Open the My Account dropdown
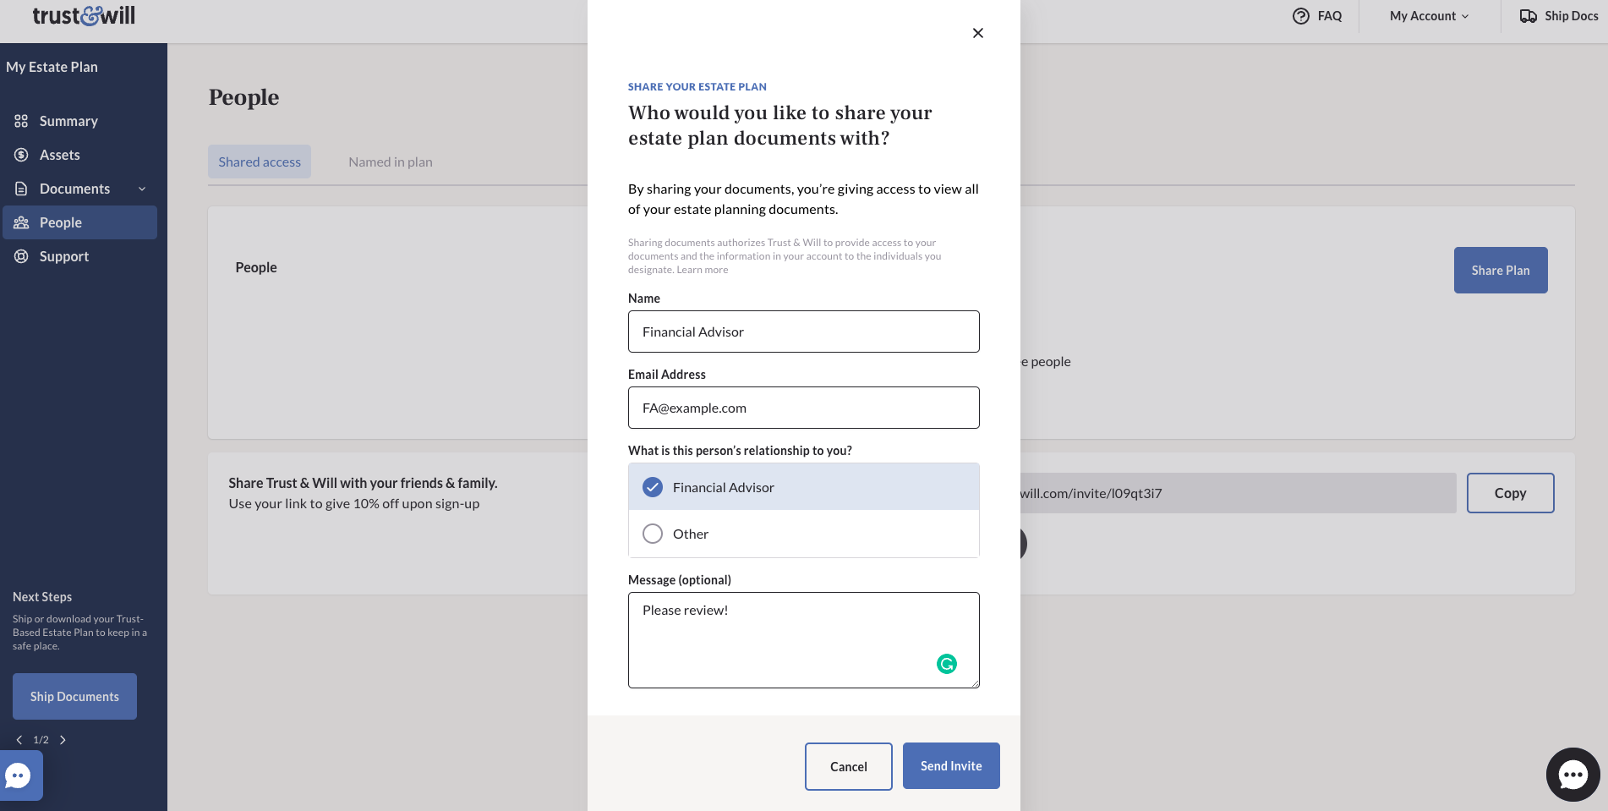Image resolution: width=1608 pixels, height=811 pixels. pos(1430,16)
